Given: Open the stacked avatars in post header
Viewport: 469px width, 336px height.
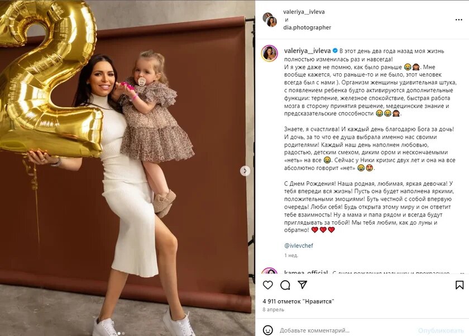Looking at the screenshot, I should click(270, 20).
